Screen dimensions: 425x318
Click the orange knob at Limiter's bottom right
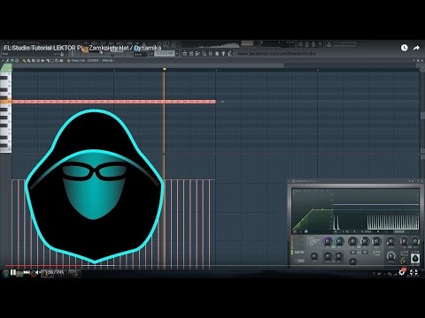(403, 261)
